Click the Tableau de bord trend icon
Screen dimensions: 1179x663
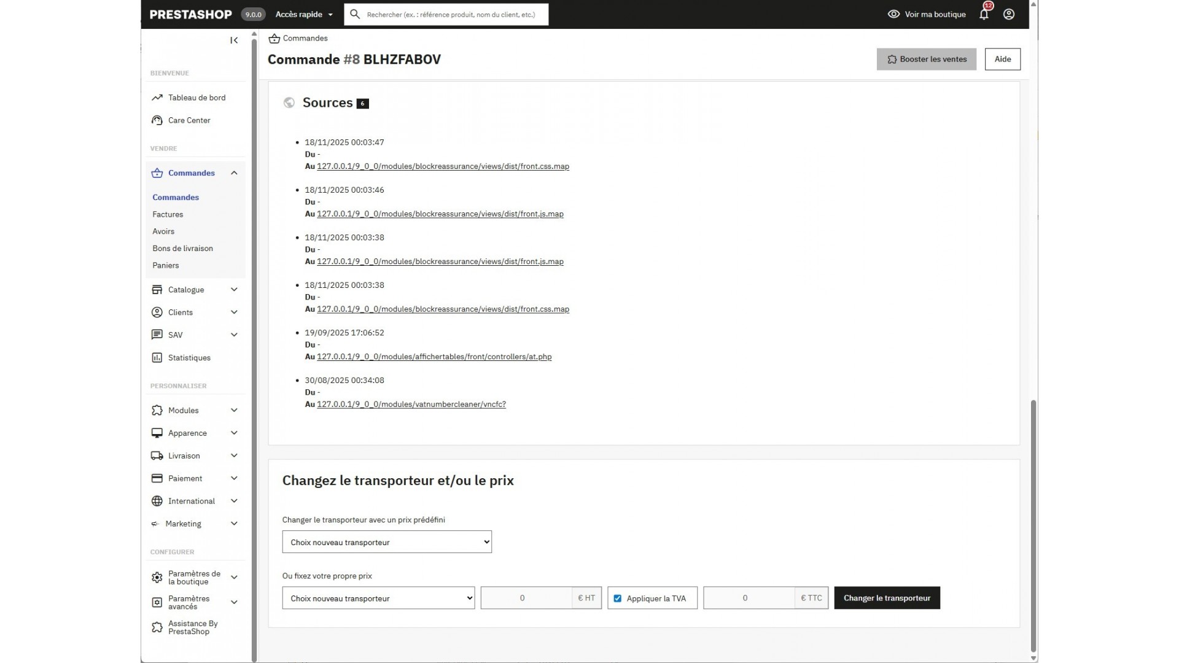157,98
